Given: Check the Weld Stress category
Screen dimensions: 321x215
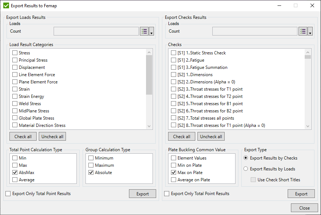Looking at the screenshot, I should click(15, 104).
